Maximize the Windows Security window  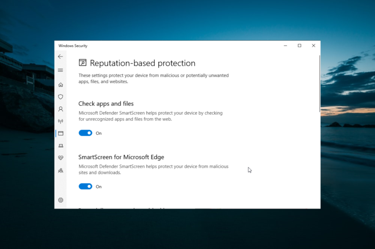pyautogui.click(x=299, y=46)
